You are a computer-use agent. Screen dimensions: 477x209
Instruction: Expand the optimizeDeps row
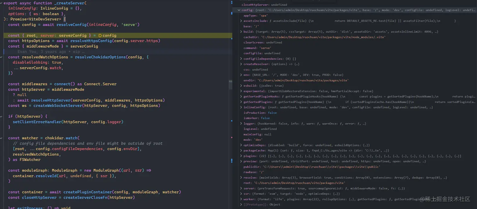tap(241, 145)
